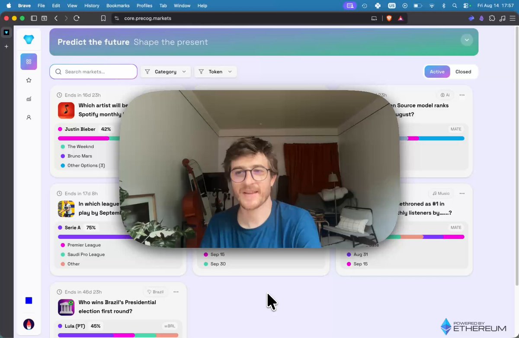519x338 pixels.
Task: Click the Ai category tag
Action: pos(445,95)
